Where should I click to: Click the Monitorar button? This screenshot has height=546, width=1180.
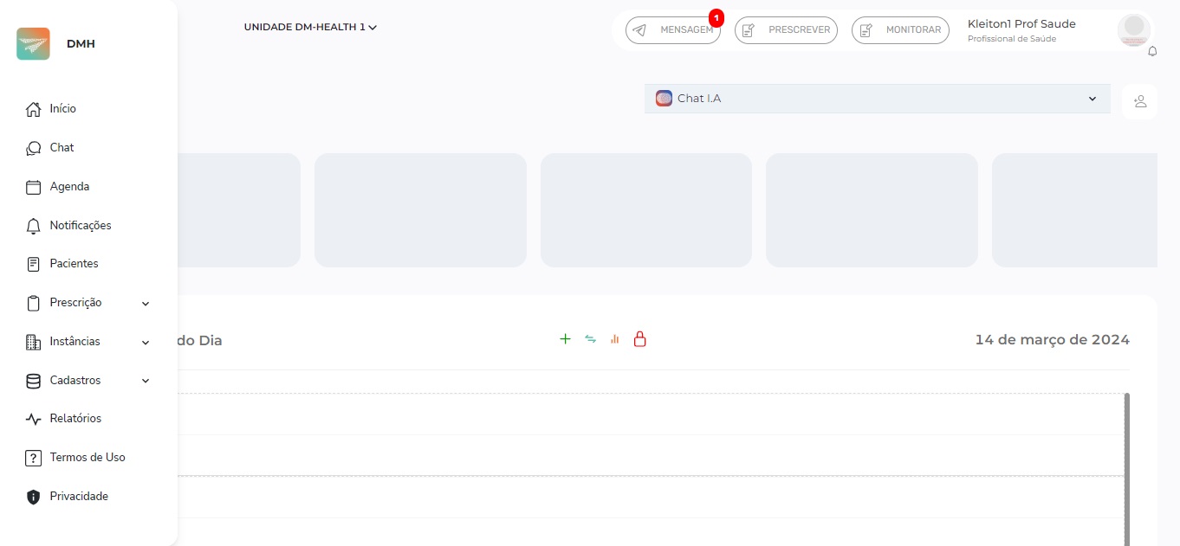[900, 30]
